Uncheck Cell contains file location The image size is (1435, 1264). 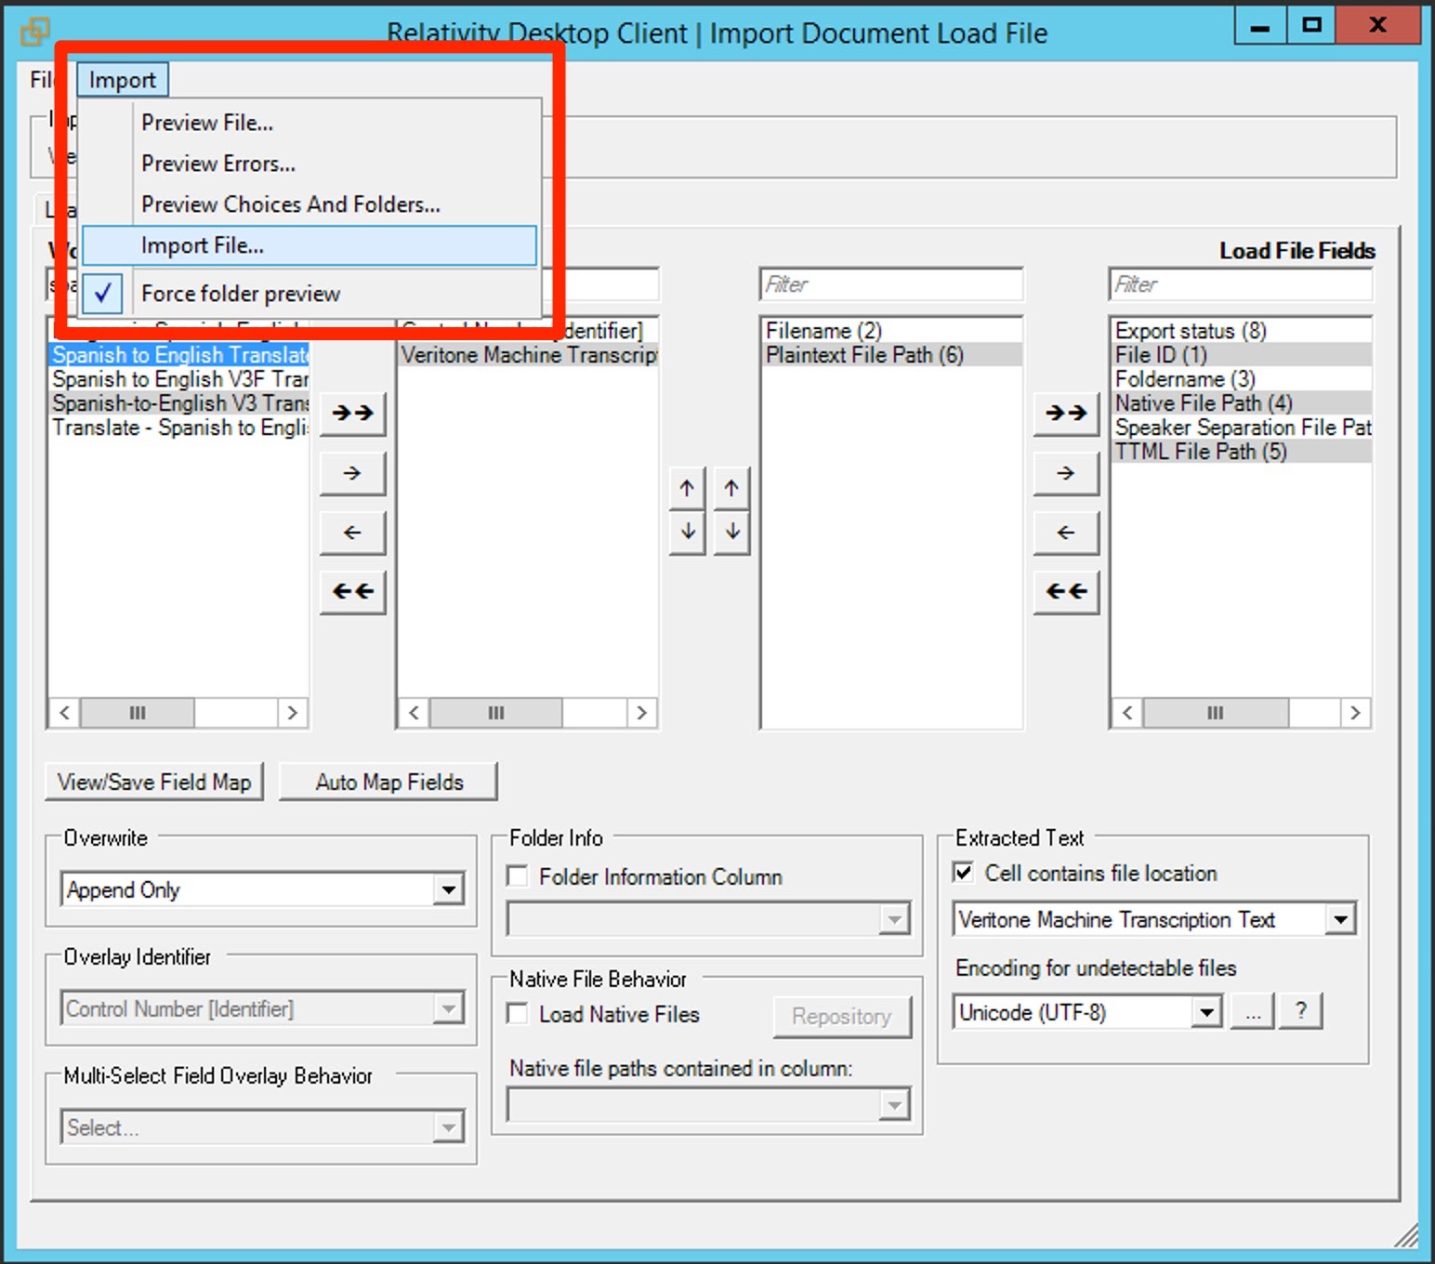click(964, 873)
